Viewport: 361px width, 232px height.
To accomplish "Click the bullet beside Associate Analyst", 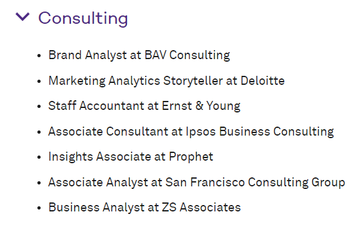I will 39,183.
